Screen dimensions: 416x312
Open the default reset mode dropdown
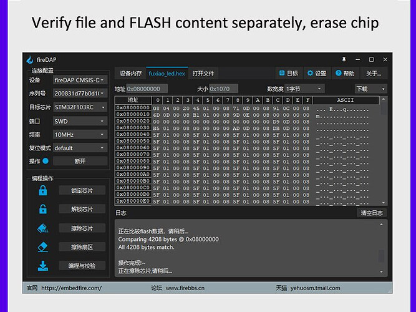pyautogui.click(x=80, y=148)
